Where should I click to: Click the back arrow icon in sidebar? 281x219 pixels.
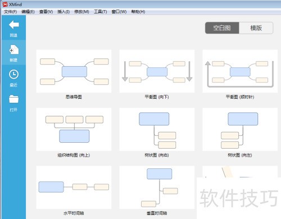pos(14,25)
